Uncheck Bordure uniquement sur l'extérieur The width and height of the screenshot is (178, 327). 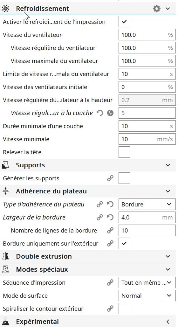[x=124, y=243]
